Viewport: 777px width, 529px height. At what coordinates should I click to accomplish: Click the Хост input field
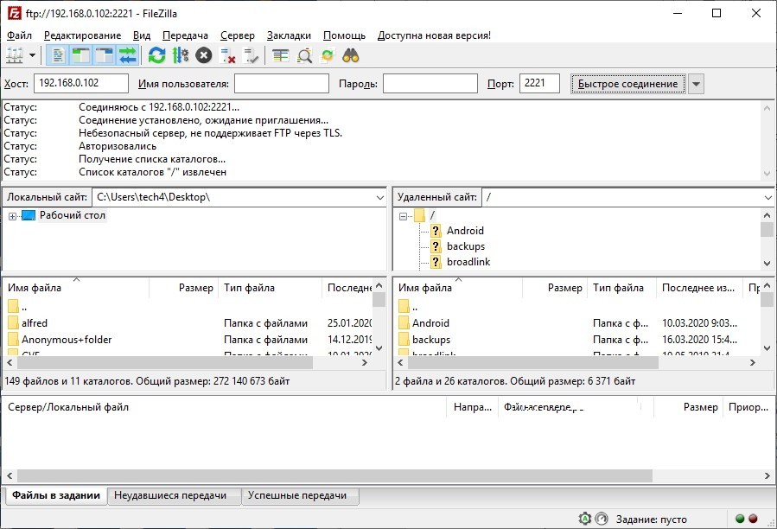tap(81, 83)
